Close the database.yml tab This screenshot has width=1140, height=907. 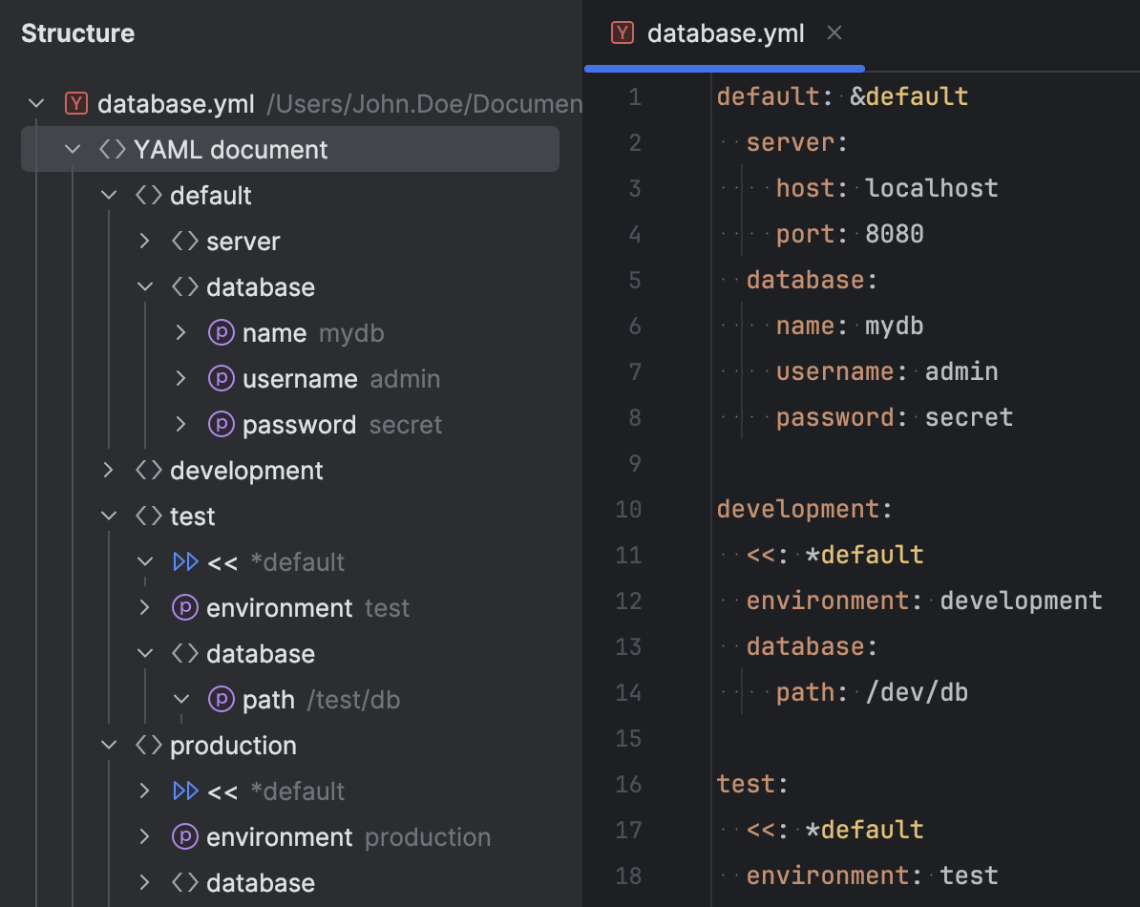coord(834,32)
